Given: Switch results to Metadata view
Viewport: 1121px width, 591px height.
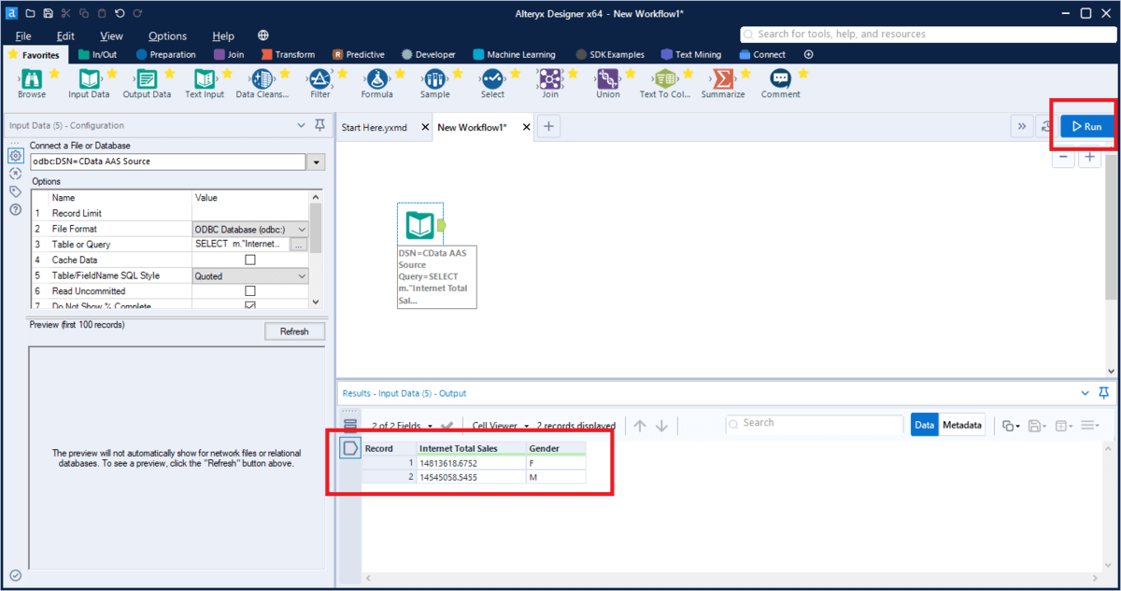Looking at the screenshot, I should coord(962,425).
